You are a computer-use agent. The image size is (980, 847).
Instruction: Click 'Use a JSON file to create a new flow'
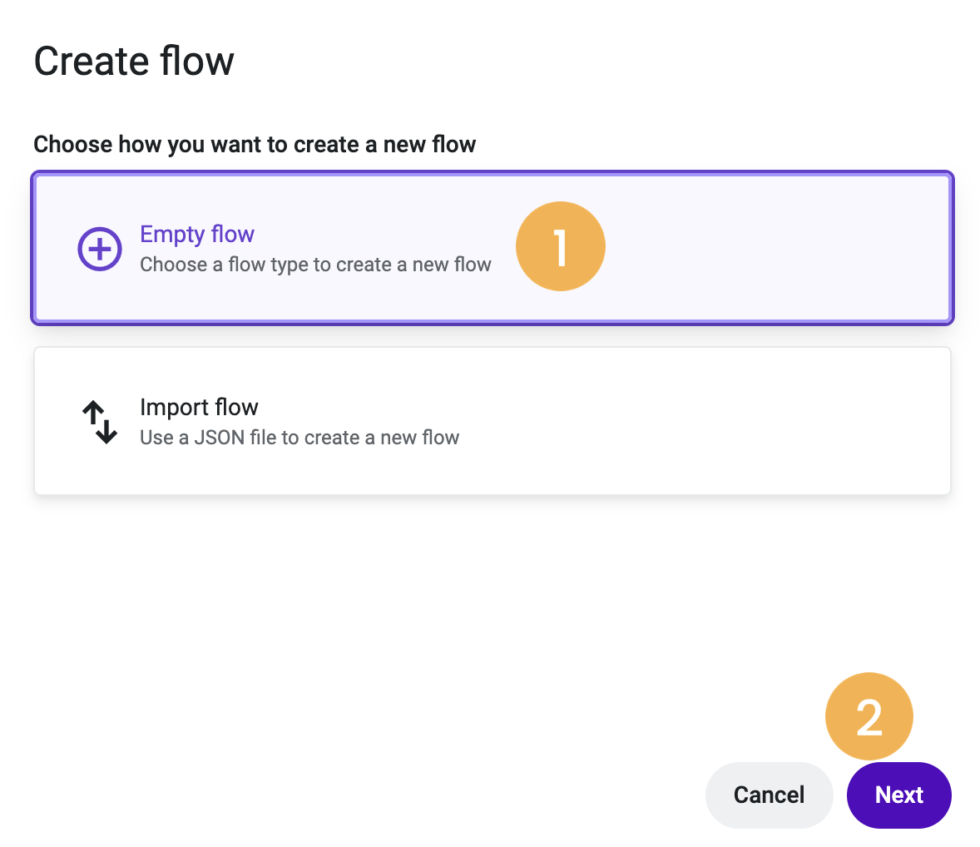tap(299, 438)
